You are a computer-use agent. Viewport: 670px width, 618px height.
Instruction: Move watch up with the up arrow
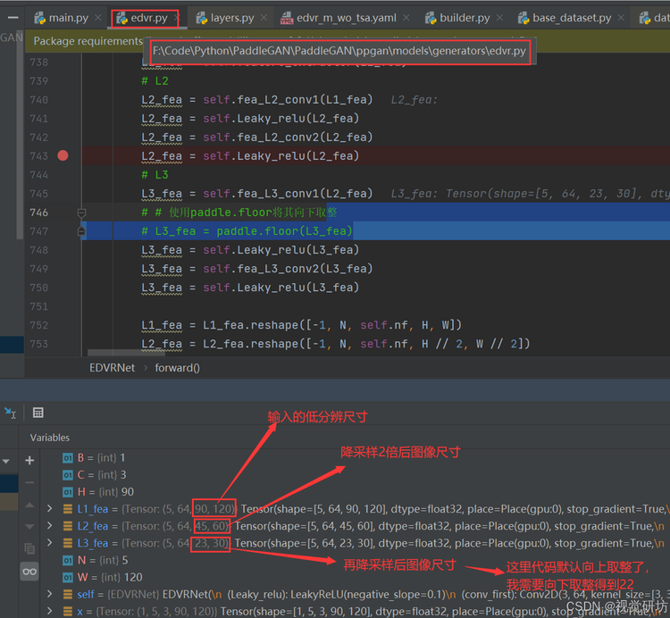pos(29,505)
